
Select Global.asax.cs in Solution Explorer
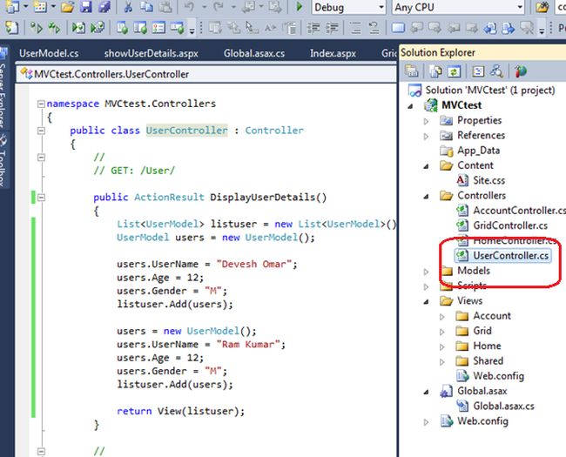coord(495,407)
